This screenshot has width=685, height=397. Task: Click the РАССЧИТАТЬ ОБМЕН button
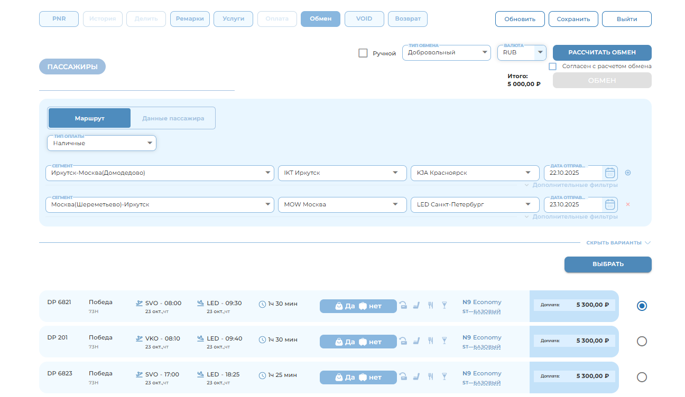[x=601, y=53]
